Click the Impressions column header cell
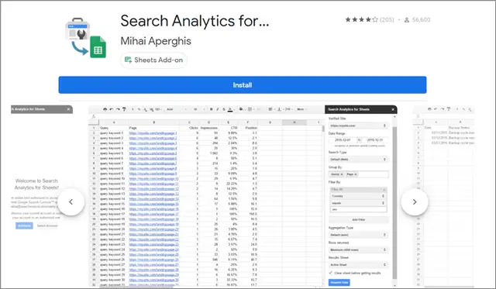 tap(208, 128)
